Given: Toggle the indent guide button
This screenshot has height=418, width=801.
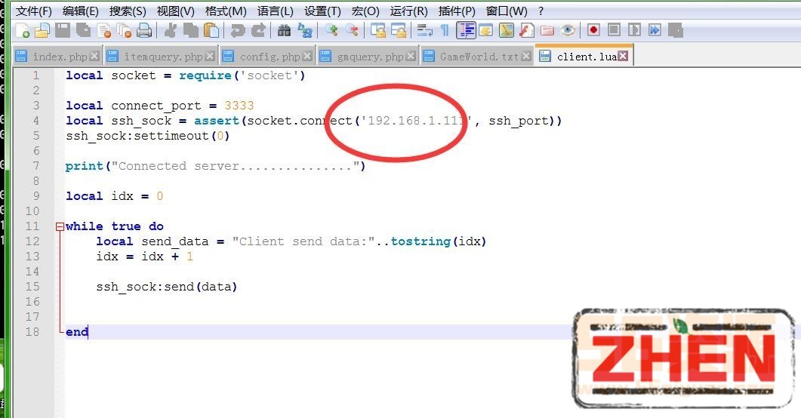Looking at the screenshot, I should point(466,31).
